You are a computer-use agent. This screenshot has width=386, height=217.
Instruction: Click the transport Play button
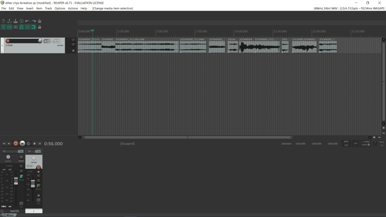pos(22,144)
